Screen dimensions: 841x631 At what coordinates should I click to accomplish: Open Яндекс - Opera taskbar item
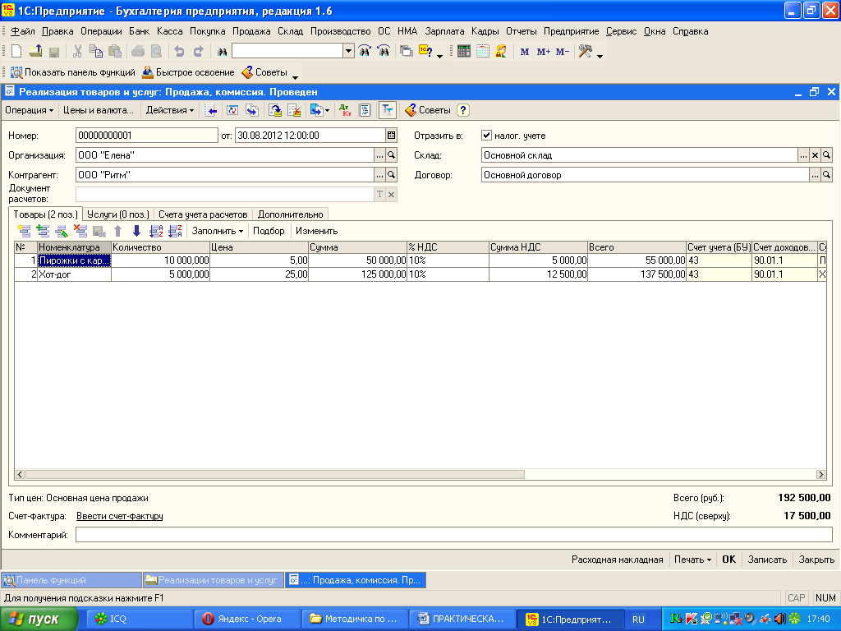click(x=246, y=619)
